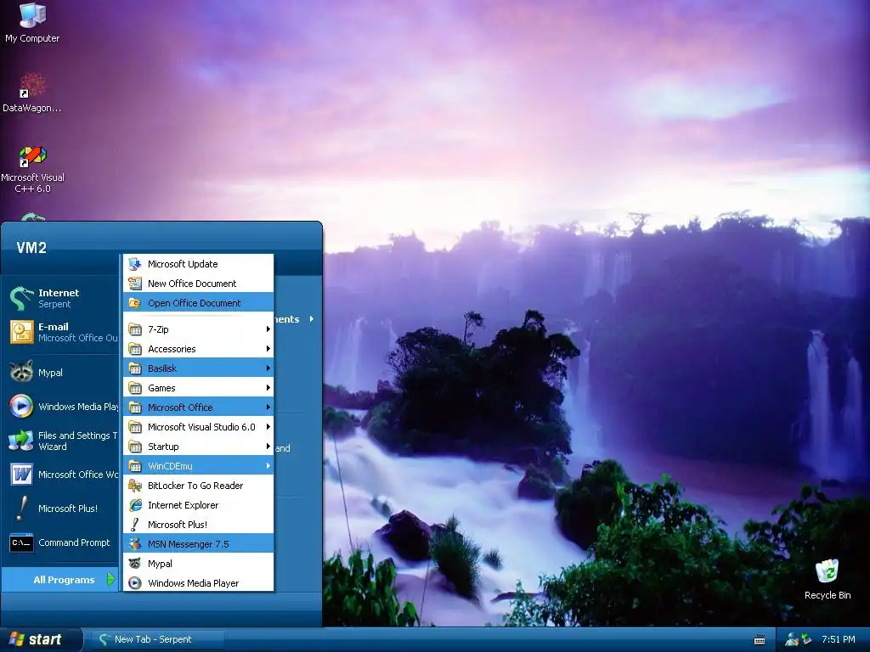The image size is (870, 652).
Task: Click the New Office Document icon
Action: 135,284
